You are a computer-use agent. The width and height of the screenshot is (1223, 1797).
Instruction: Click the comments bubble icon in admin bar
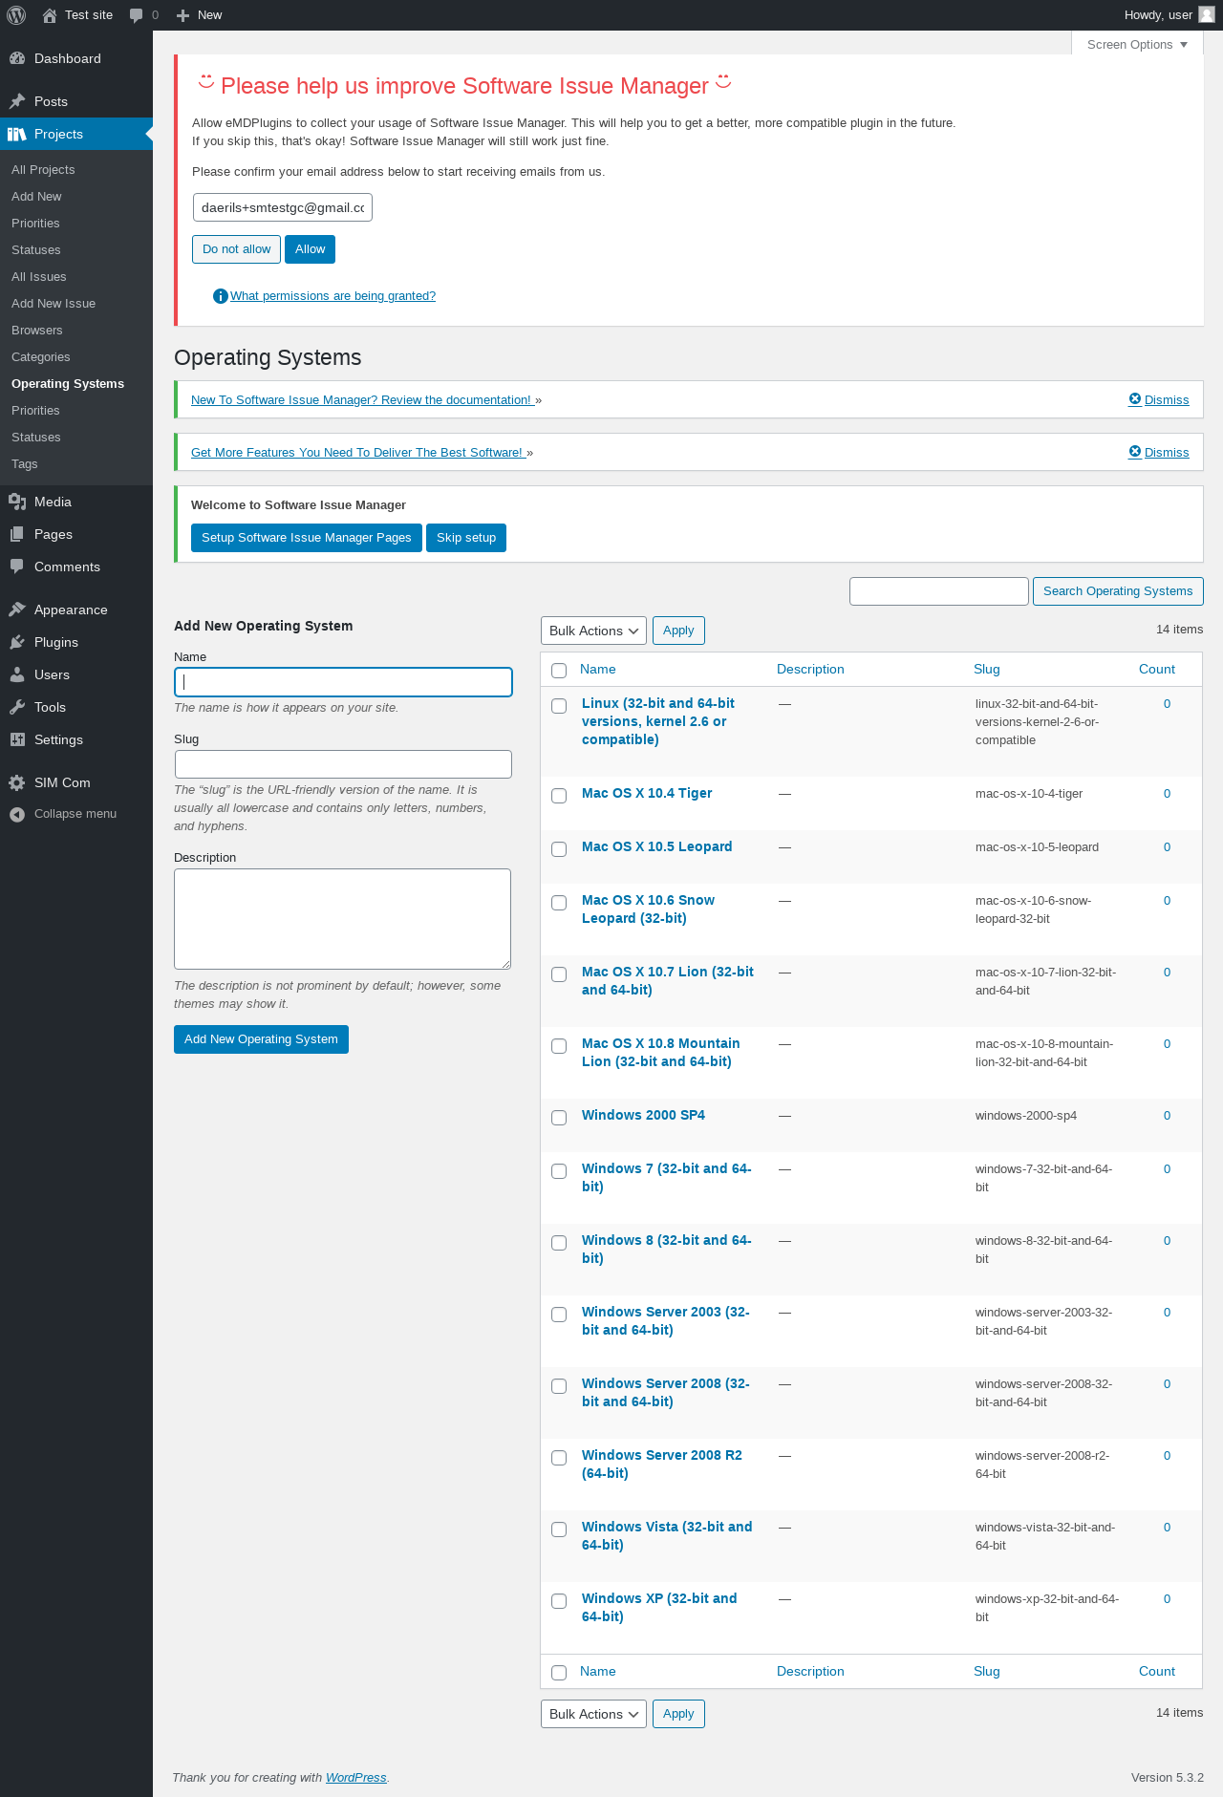click(x=136, y=15)
